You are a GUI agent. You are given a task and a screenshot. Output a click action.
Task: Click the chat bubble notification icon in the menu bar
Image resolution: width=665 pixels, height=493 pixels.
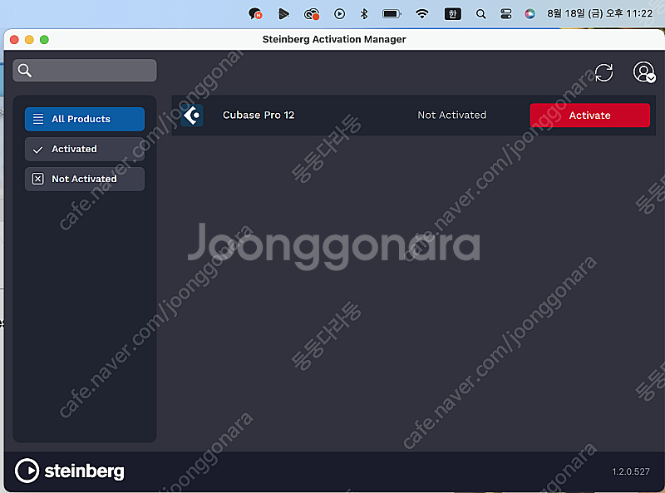tap(255, 14)
